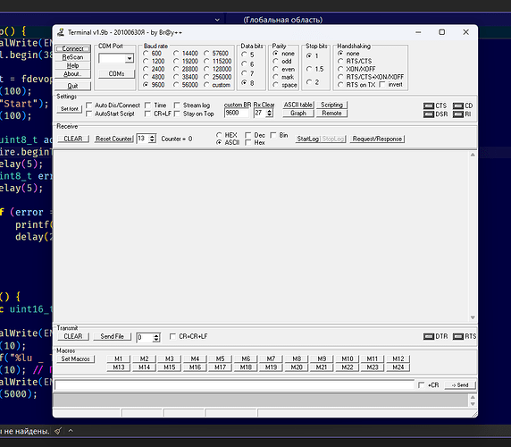Click the ReScan button
This screenshot has width=511, height=447.
click(x=72, y=57)
